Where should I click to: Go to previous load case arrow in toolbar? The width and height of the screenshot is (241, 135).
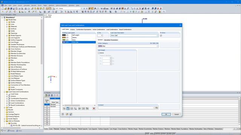click(x=84, y=9)
